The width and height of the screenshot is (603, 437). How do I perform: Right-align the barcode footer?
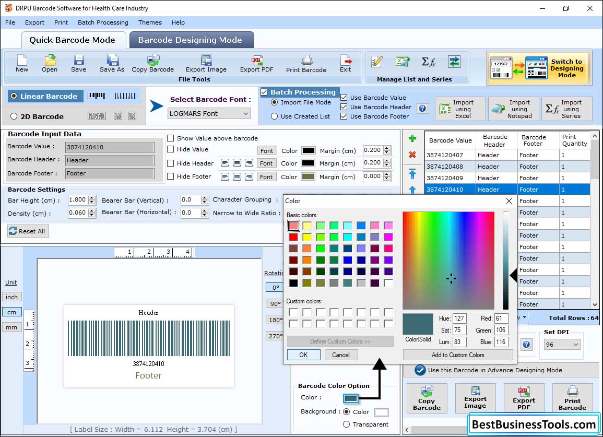(249, 176)
